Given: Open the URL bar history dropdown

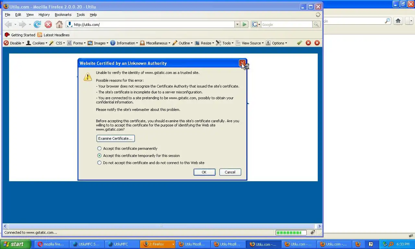Looking at the screenshot, I should (237, 24).
